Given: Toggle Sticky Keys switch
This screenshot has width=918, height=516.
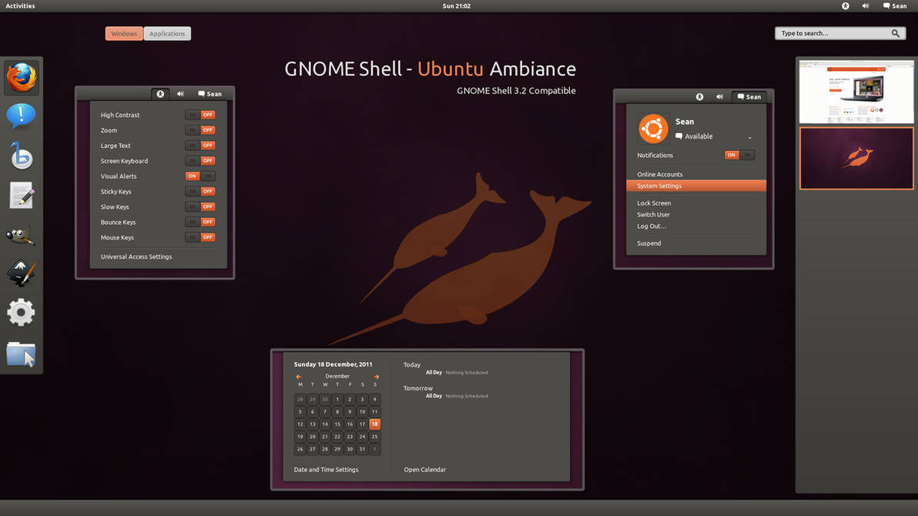Looking at the screenshot, I should [200, 191].
